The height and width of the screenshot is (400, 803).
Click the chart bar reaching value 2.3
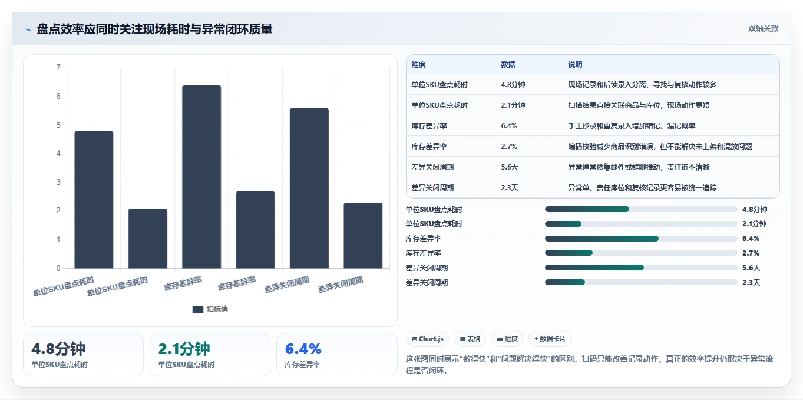click(x=363, y=236)
